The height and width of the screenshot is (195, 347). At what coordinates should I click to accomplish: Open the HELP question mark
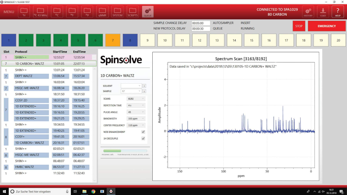[x=338, y=12]
